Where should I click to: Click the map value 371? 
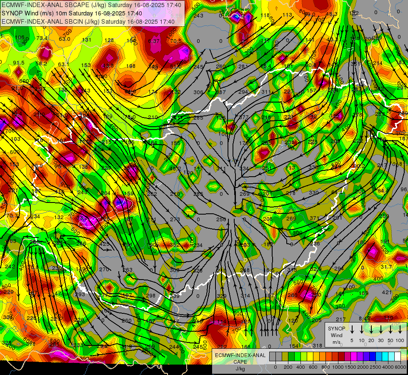tap(315, 218)
